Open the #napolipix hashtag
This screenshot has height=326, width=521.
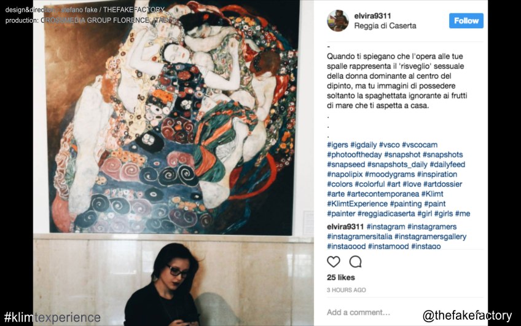(345, 174)
